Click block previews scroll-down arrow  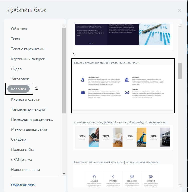(180, 185)
